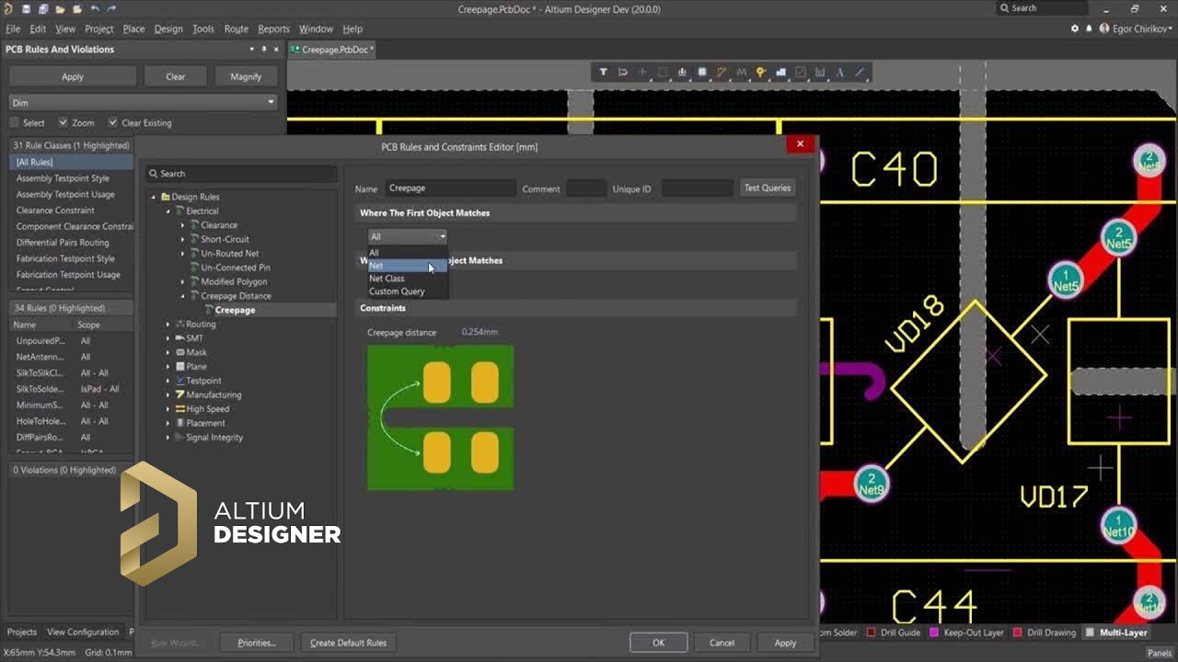Click the Magnify button
1178x662 pixels.
coord(246,76)
